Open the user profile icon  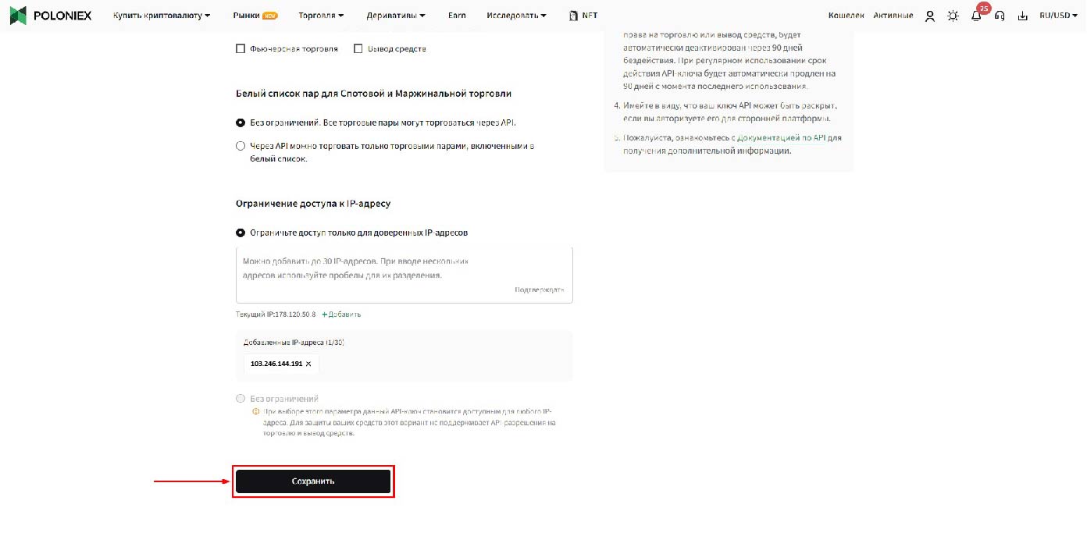[x=929, y=16]
